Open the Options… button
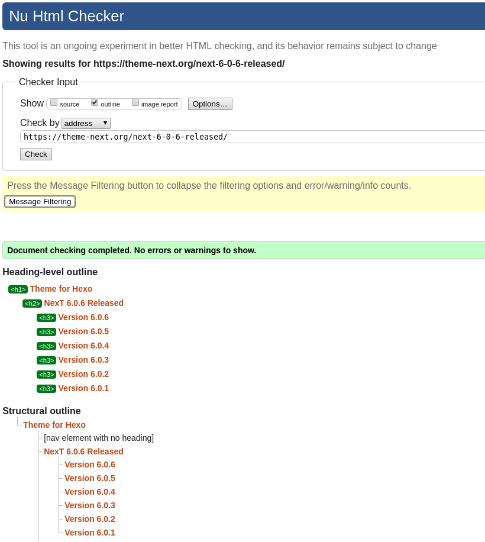This screenshot has width=485, height=542. point(210,104)
